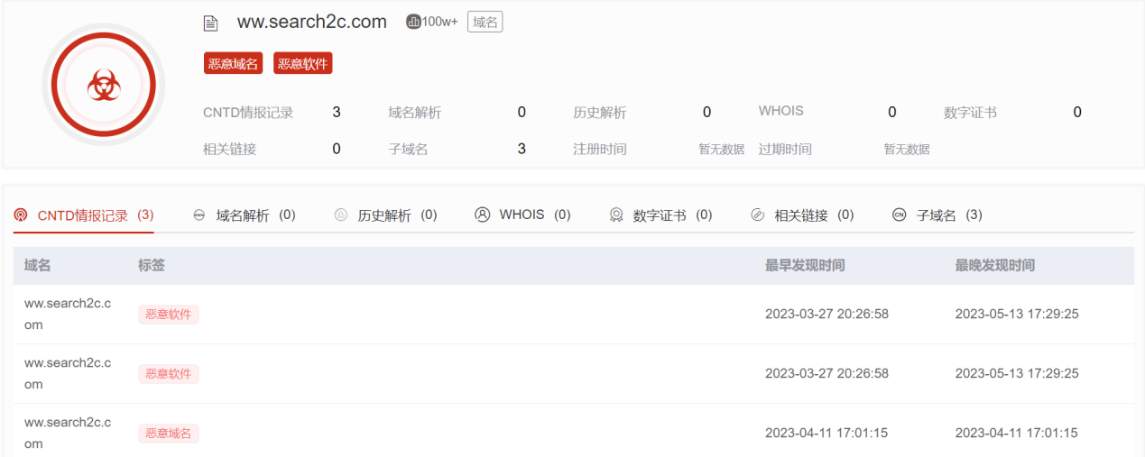Click the 域名解析 tab icon
The image size is (1145, 457).
[x=199, y=215]
